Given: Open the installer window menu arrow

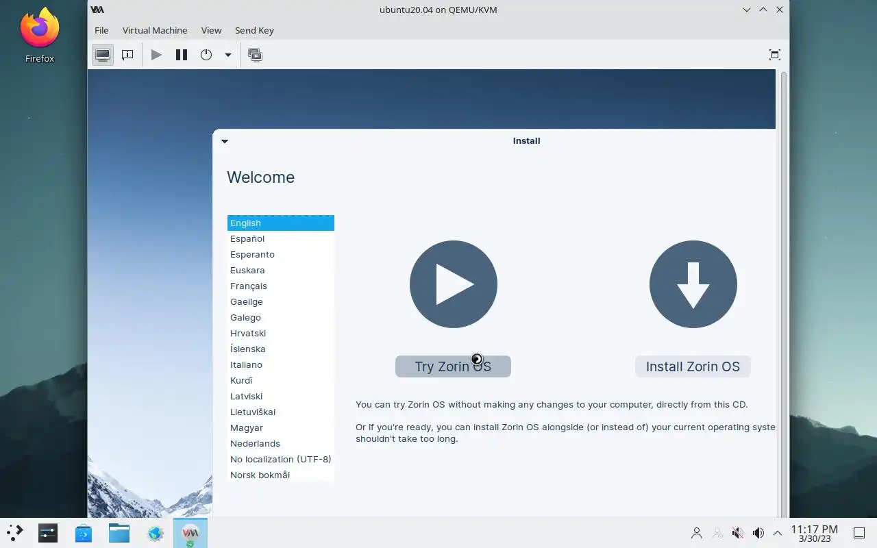Looking at the screenshot, I should [x=225, y=141].
